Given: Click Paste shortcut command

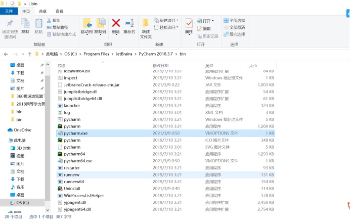Looking at the screenshot, I should click(x=61, y=34).
